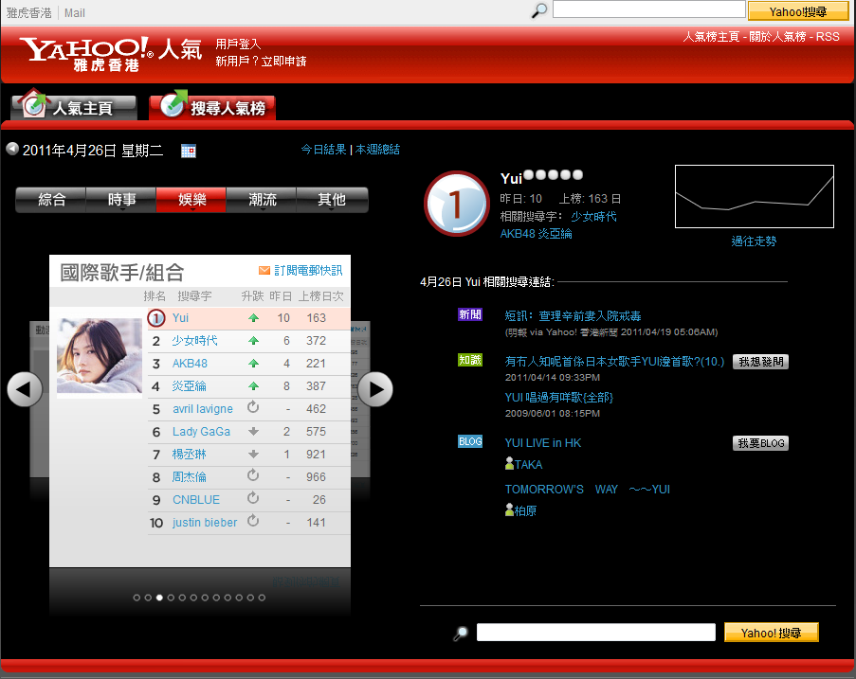Select the 娛樂 category tab
The width and height of the screenshot is (856, 679).
pyautogui.click(x=191, y=200)
